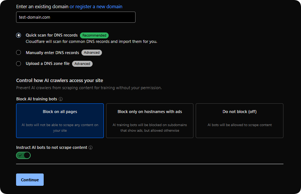The width and height of the screenshot is (301, 194).
Task: Choose the Do not block (off) option
Action: (239, 121)
